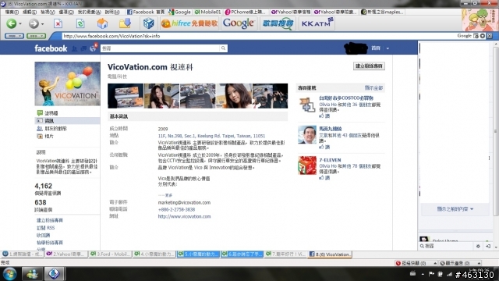Click the facebook logo
The width and height of the screenshot is (499, 281).
click(x=51, y=48)
